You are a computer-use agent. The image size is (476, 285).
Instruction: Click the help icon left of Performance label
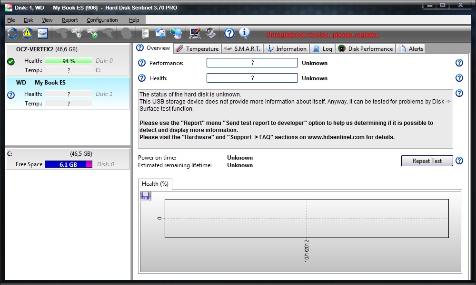coord(142,63)
